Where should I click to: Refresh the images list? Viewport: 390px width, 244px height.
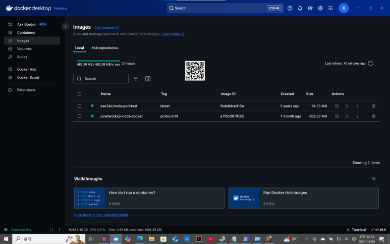[x=371, y=64]
